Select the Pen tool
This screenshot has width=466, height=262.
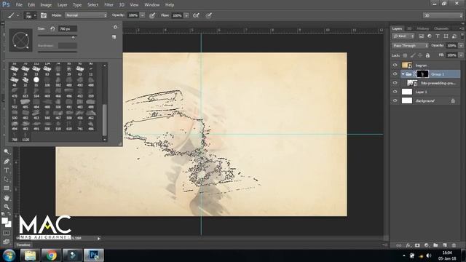(x=7, y=162)
